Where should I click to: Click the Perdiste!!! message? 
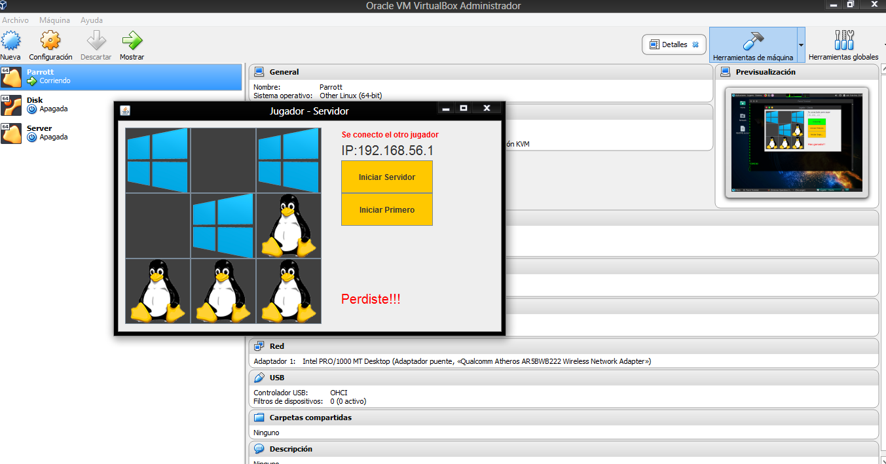[371, 299]
